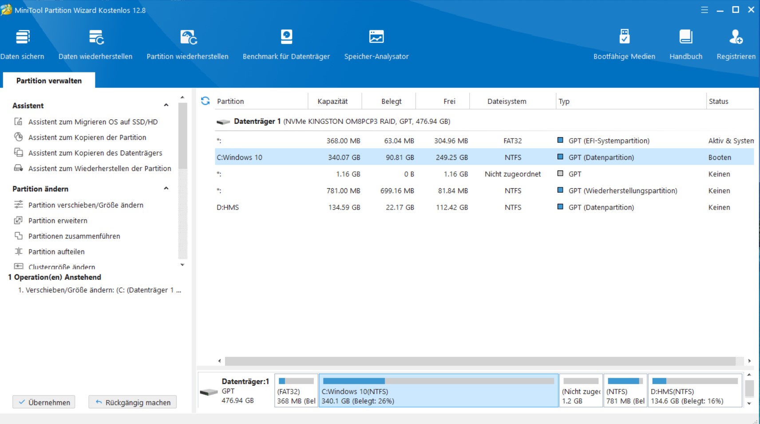The width and height of the screenshot is (760, 424).
Task: Collapse the Assistent section
Action: coord(166,105)
